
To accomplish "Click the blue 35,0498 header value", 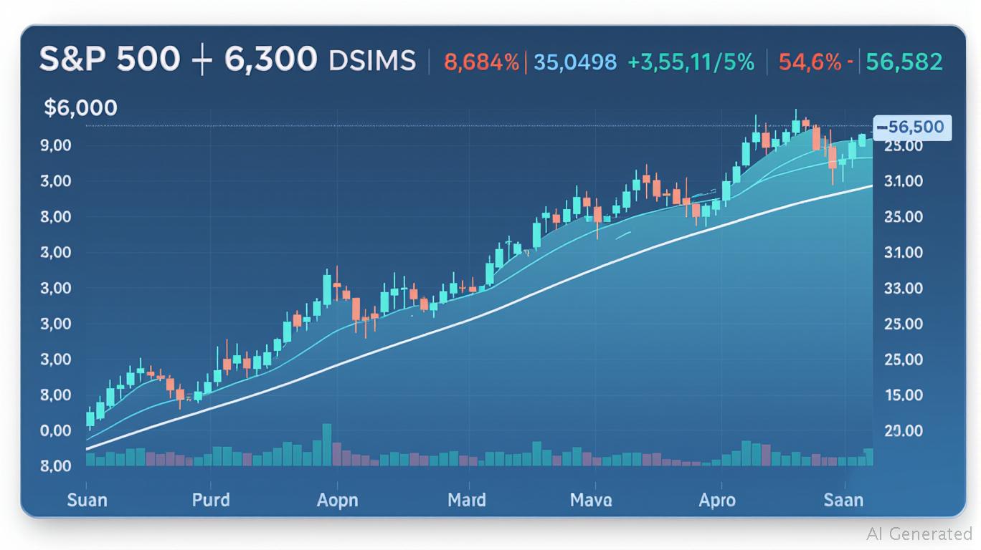I will click(575, 62).
